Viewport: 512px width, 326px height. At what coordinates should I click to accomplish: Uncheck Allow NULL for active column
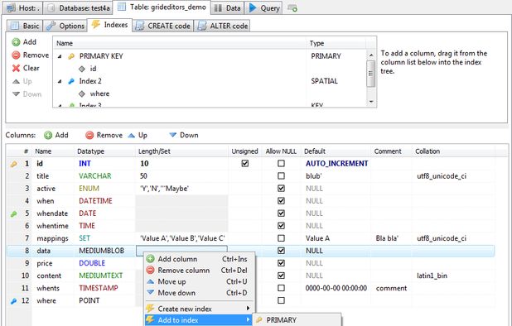coord(281,189)
